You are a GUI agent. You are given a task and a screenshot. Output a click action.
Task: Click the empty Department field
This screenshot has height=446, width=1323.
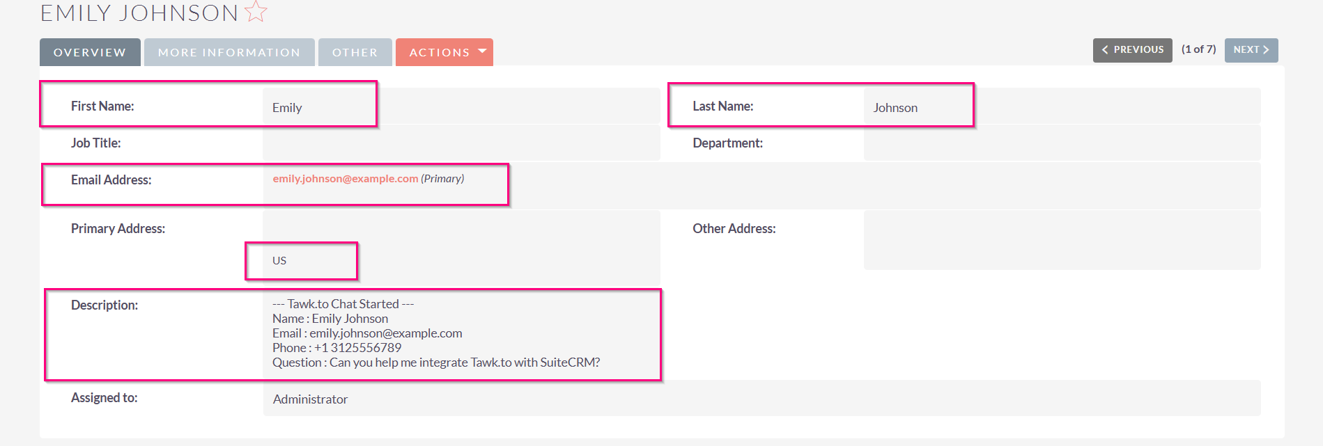(x=1061, y=143)
